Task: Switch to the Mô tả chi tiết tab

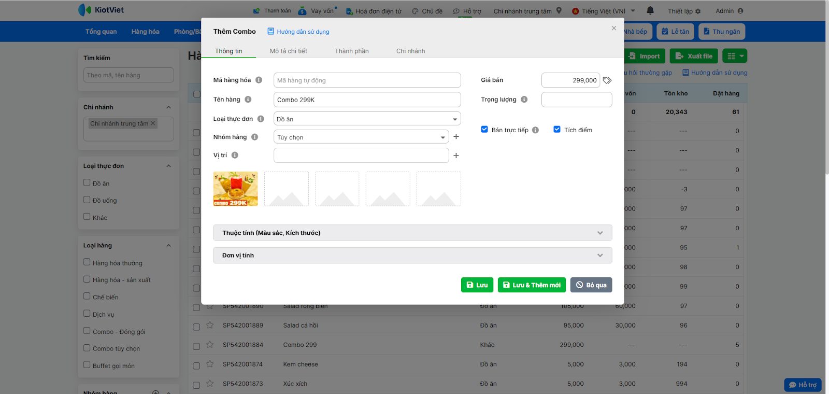Action: coord(289,51)
